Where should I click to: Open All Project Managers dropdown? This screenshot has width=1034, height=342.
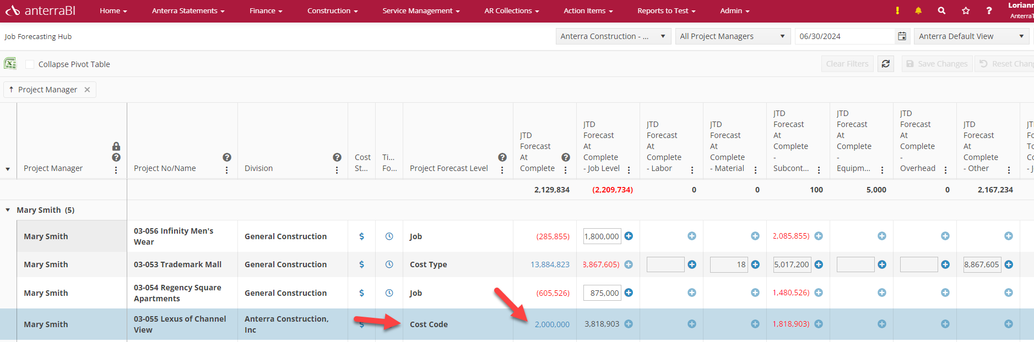point(733,36)
